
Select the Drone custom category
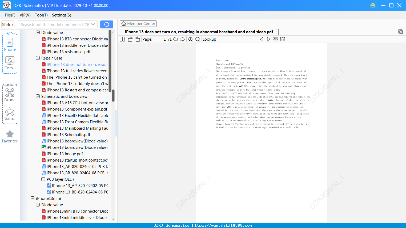(10, 95)
